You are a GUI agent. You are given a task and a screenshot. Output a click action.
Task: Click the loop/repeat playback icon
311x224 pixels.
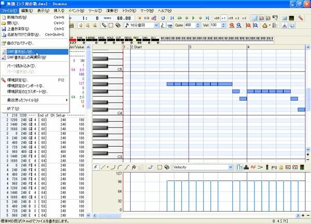(x=163, y=18)
